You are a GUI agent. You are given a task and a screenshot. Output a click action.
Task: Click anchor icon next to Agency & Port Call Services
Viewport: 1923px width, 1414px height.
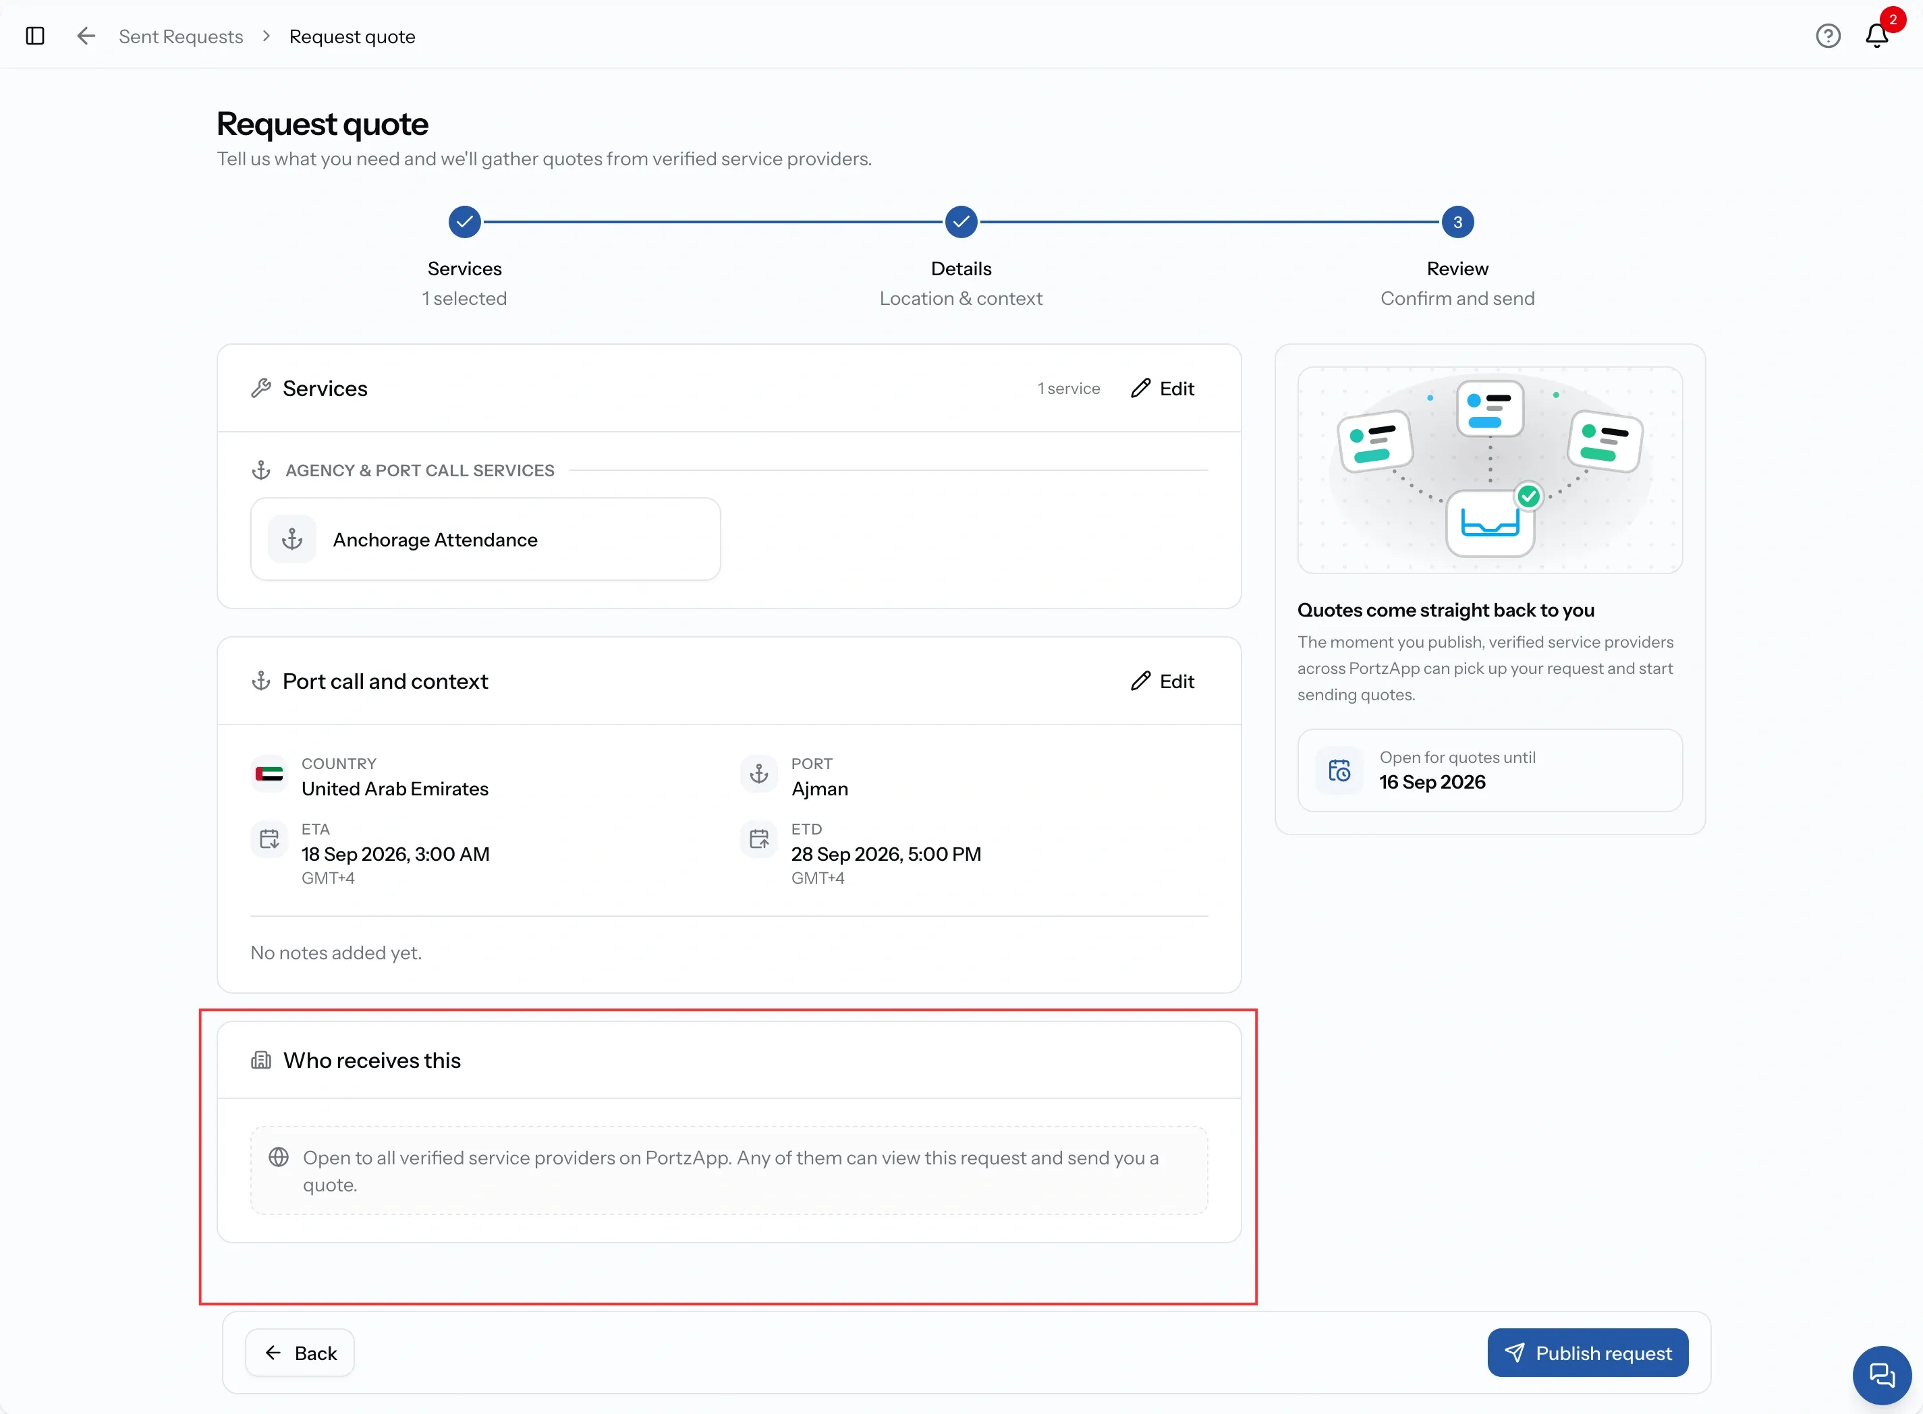coord(261,471)
